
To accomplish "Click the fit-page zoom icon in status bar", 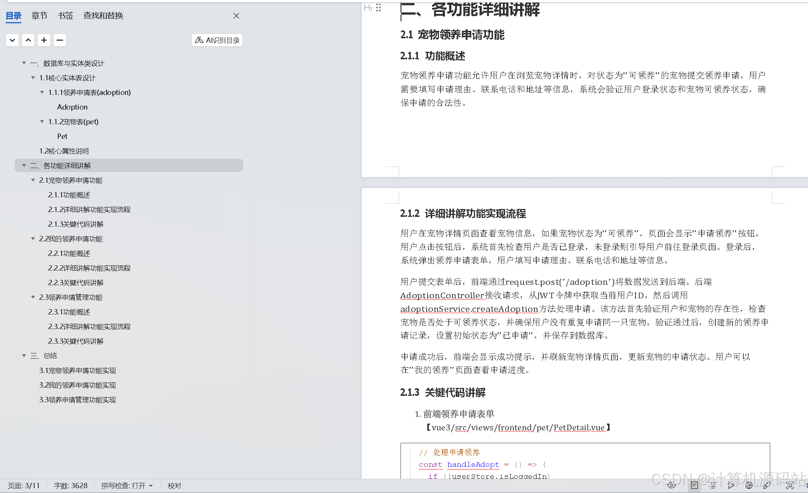I will click(790, 485).
